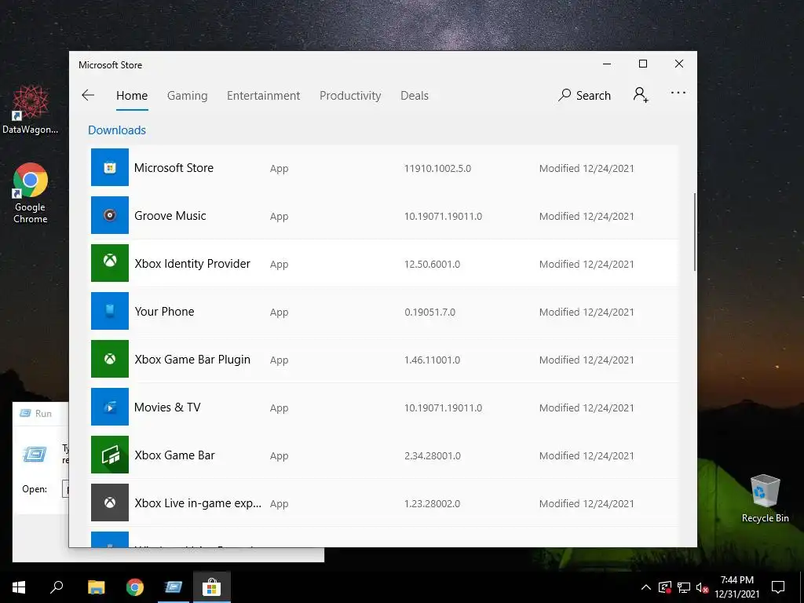804x603 pixels.
Task: Select the Movies & TV name text
Action: (x=167, y=407)
